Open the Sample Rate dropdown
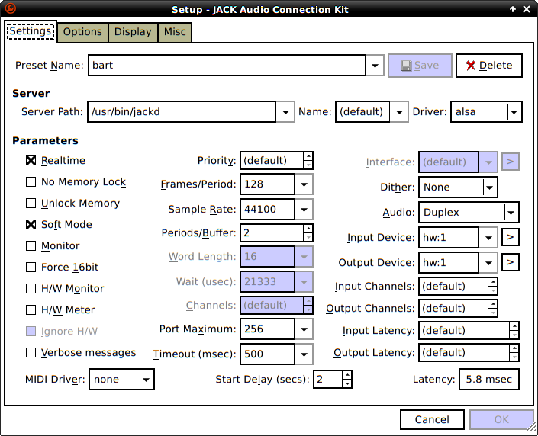Screen dimensions: 538x436 [304, 210]
